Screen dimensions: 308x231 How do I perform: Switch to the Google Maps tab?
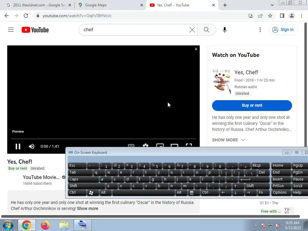110,5
